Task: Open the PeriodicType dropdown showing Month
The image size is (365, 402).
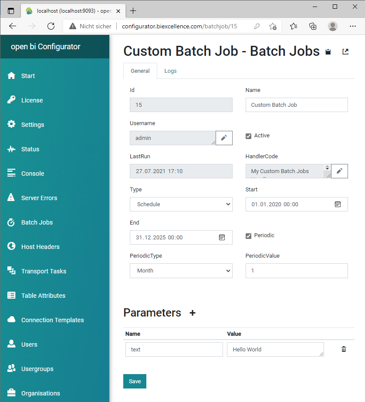Action: (181, 271)
